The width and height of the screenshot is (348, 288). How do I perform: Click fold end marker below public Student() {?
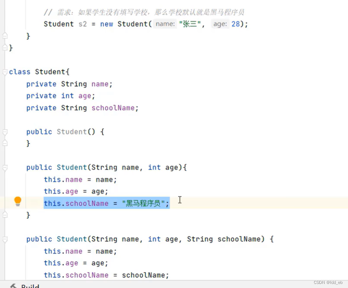[x=5, y=143]
